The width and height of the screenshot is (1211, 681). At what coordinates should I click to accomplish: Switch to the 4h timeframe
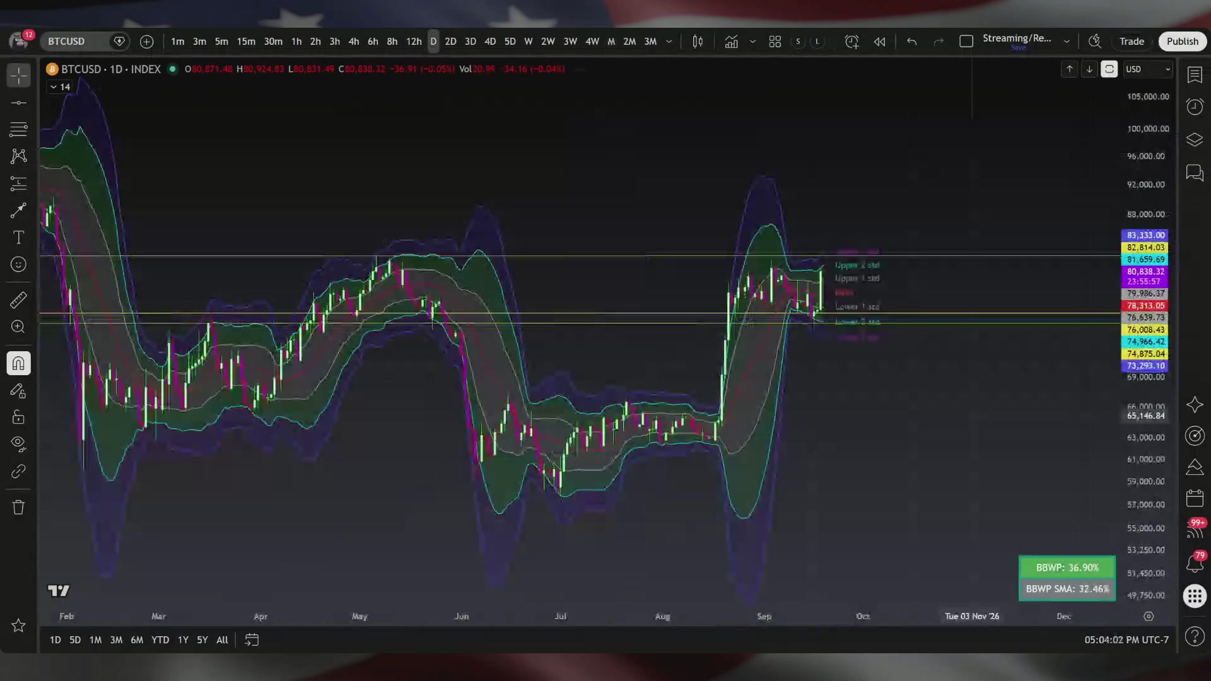(354, 42)
